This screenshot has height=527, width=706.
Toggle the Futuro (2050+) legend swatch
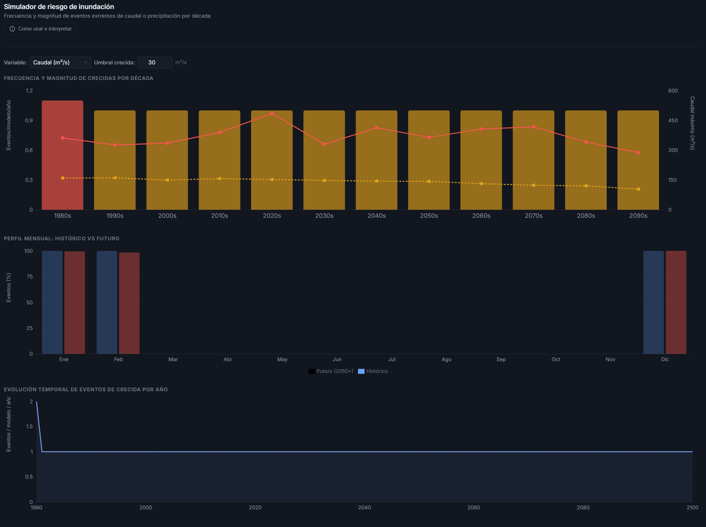(312, 371)
